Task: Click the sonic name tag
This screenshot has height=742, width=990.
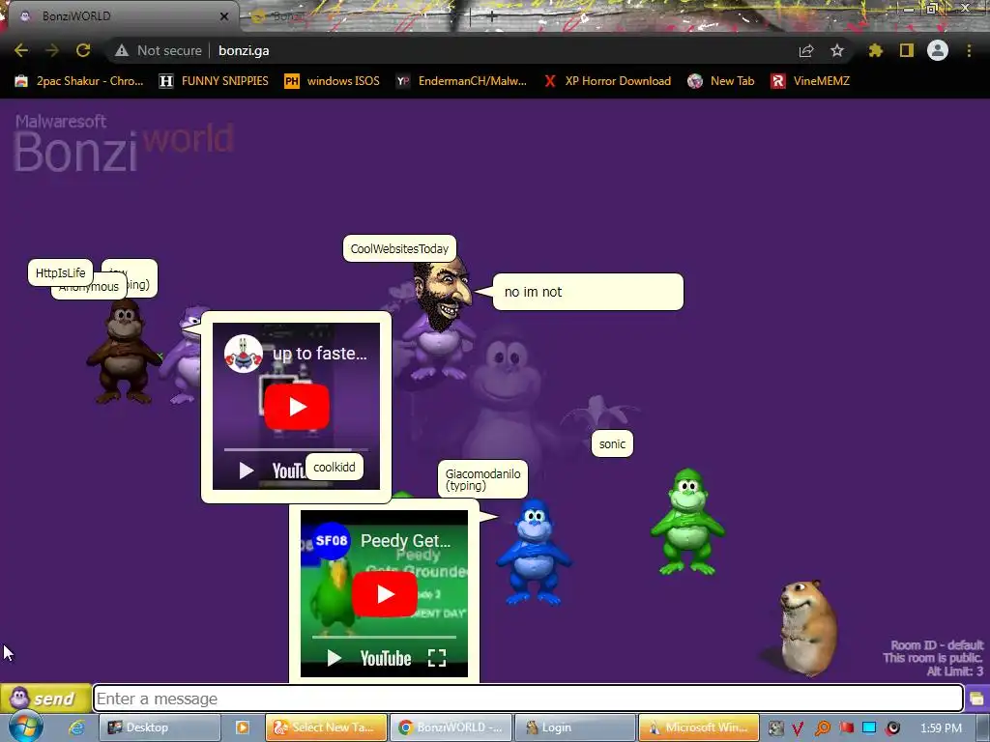Action: tap(612, 443)
